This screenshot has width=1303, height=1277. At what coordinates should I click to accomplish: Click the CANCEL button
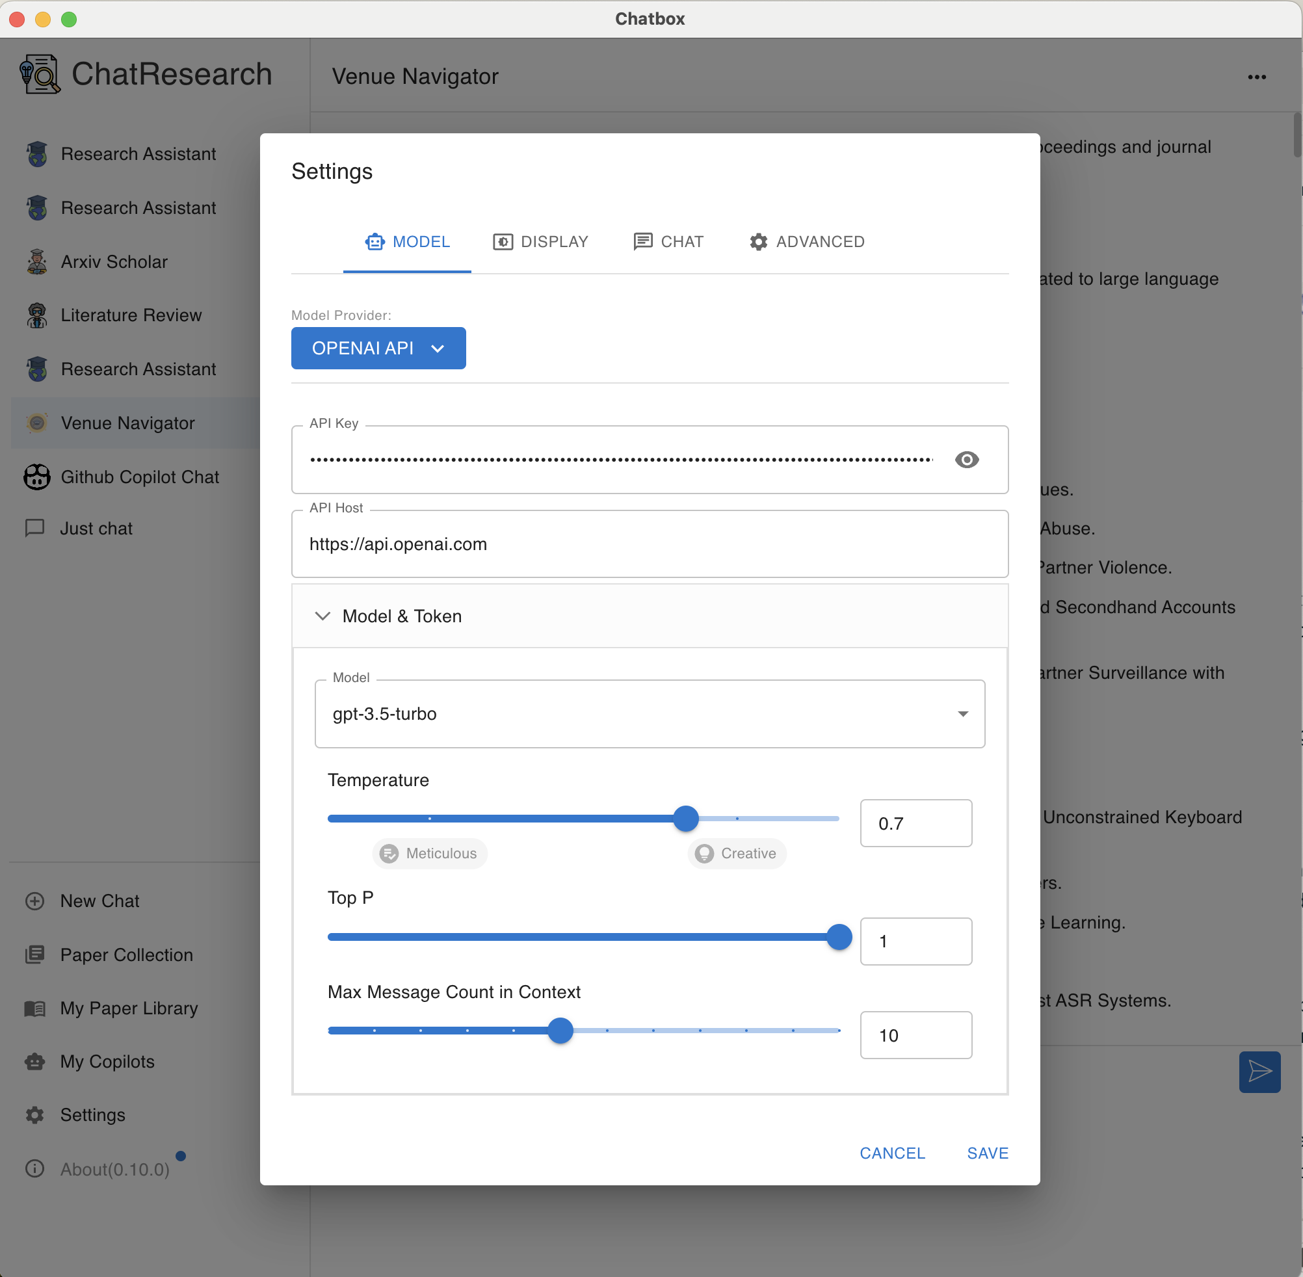point(892,1153)
